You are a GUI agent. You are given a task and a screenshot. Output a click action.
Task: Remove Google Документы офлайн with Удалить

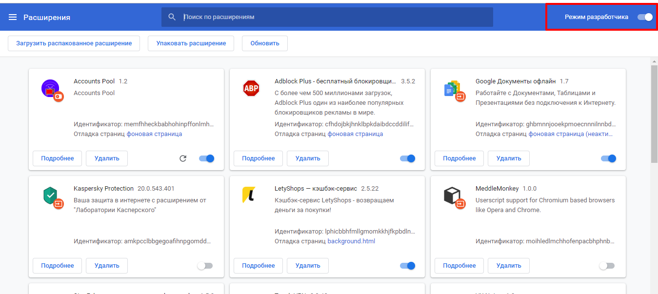tap(509, 158)
